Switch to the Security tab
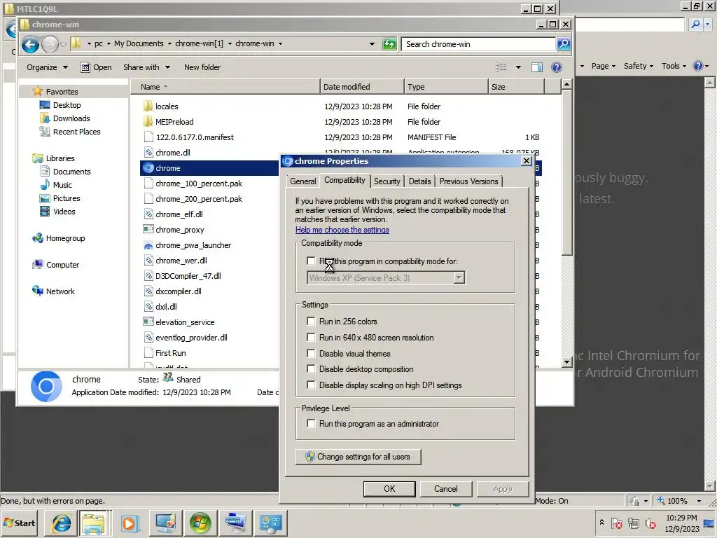Viewport: 717px width, 538px height. coord(387,181)
